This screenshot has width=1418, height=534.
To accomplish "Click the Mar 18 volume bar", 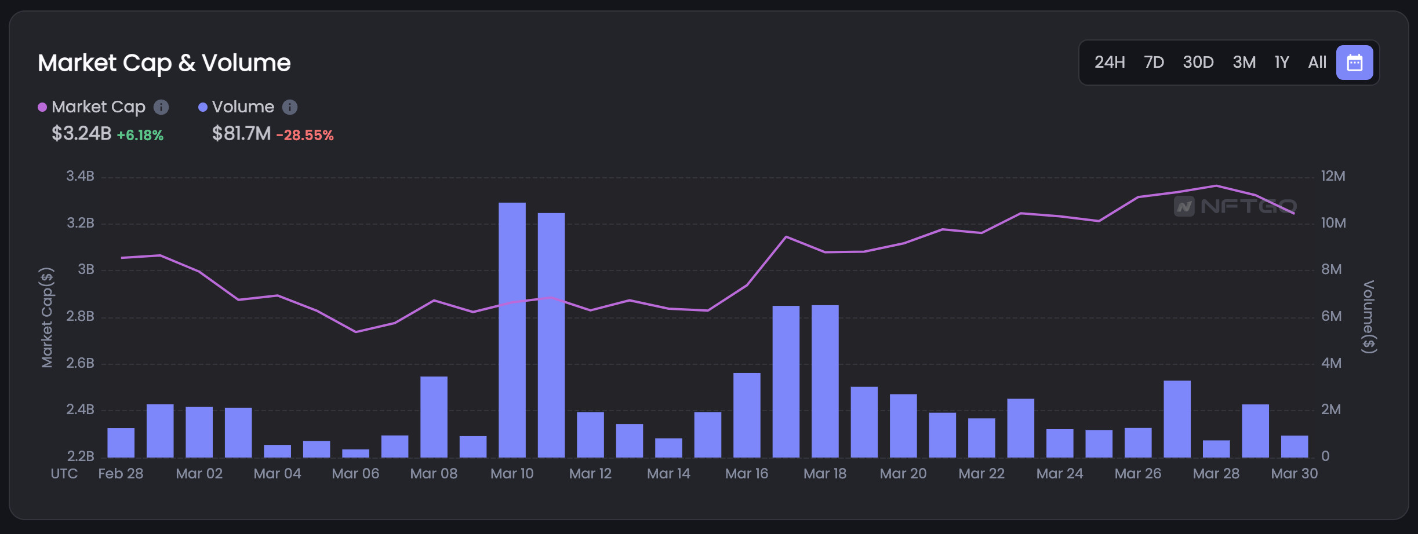I will (x=825, y=381).
